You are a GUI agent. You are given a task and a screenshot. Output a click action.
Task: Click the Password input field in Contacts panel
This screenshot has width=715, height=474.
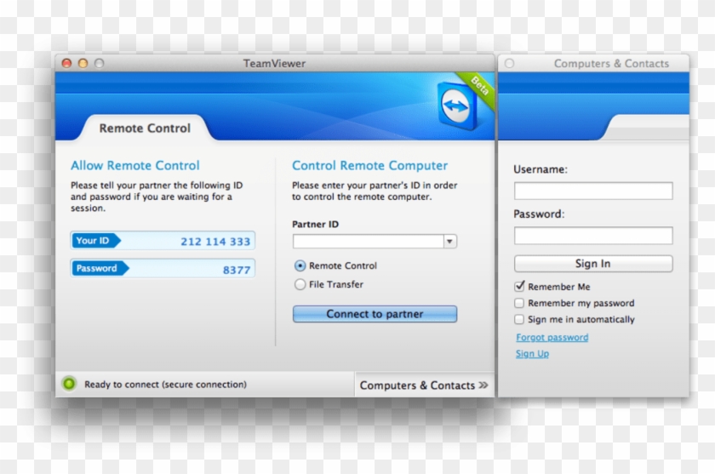point(592,235)
